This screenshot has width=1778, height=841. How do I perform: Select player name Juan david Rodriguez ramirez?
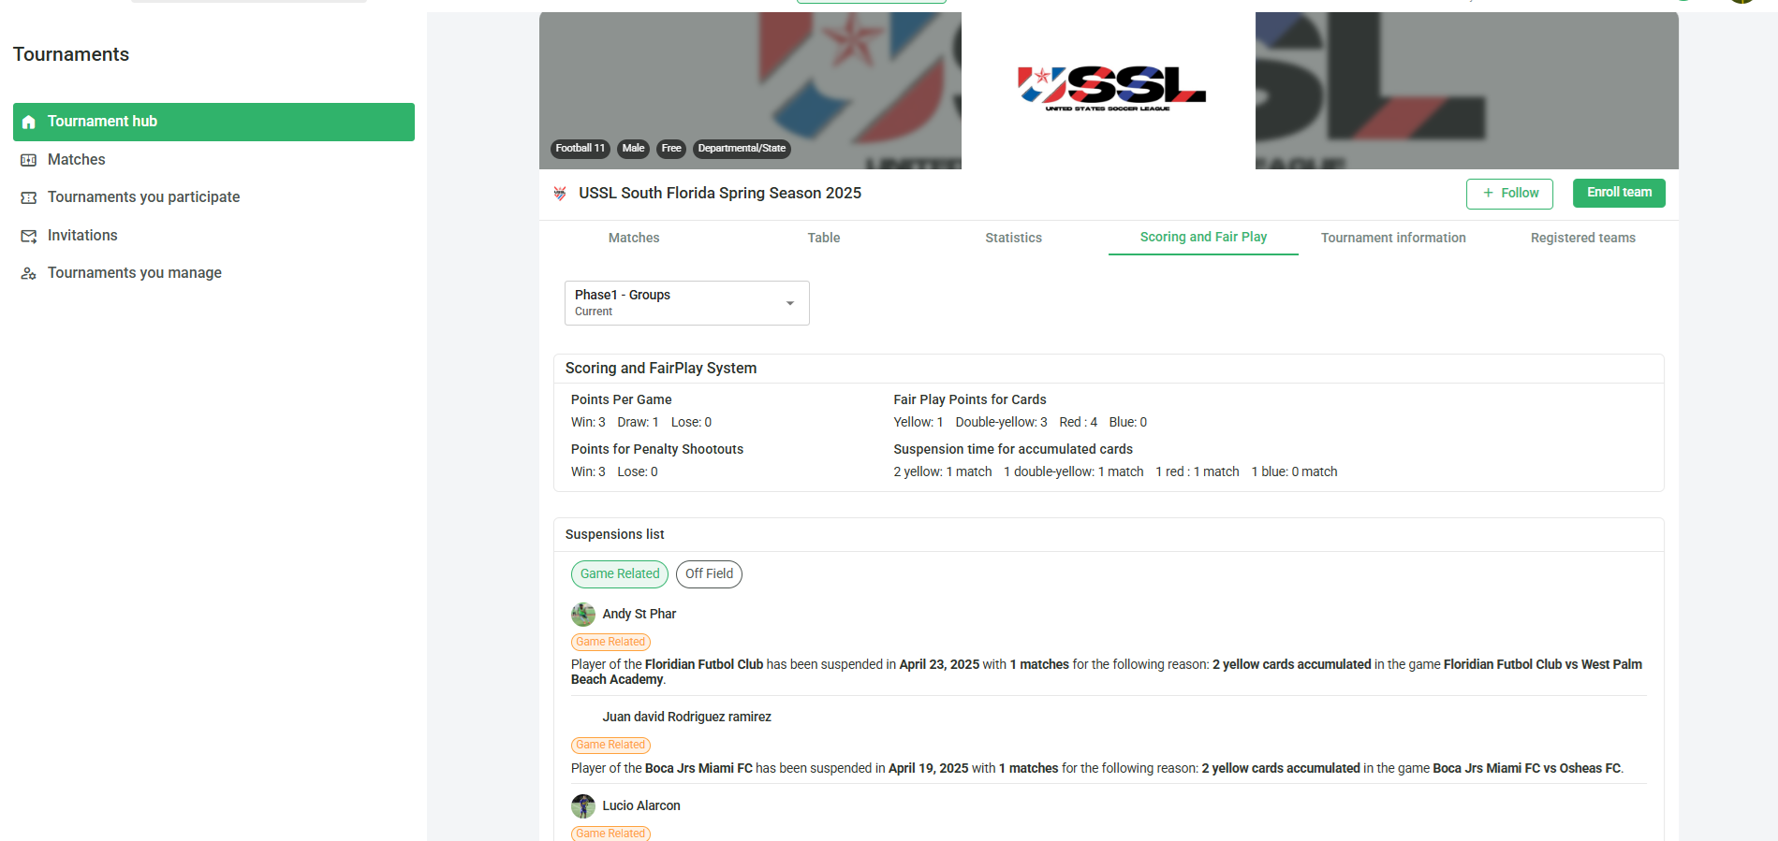coord(687,718)
